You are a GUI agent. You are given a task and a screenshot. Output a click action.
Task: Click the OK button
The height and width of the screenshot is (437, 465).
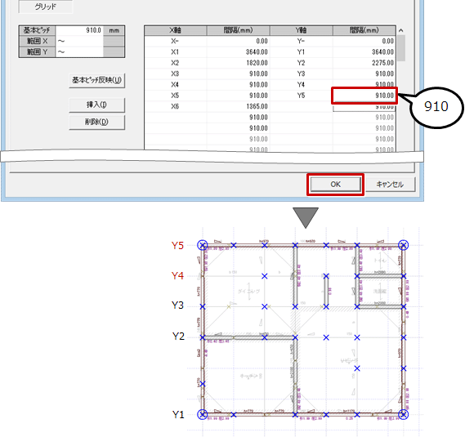335,185
